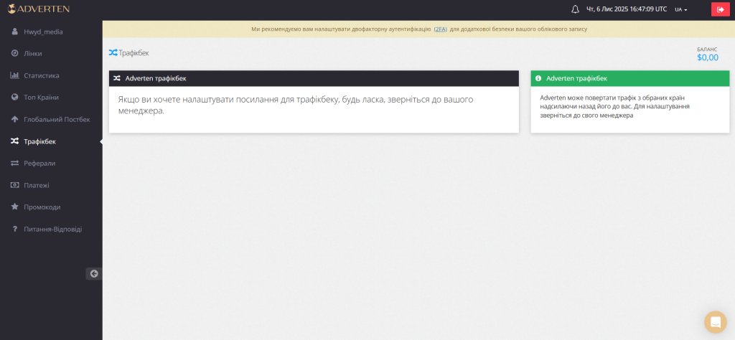Viewport: 735px width, 340px height.
Task: Click the 2FA setup link
Action: coord(439,29)
